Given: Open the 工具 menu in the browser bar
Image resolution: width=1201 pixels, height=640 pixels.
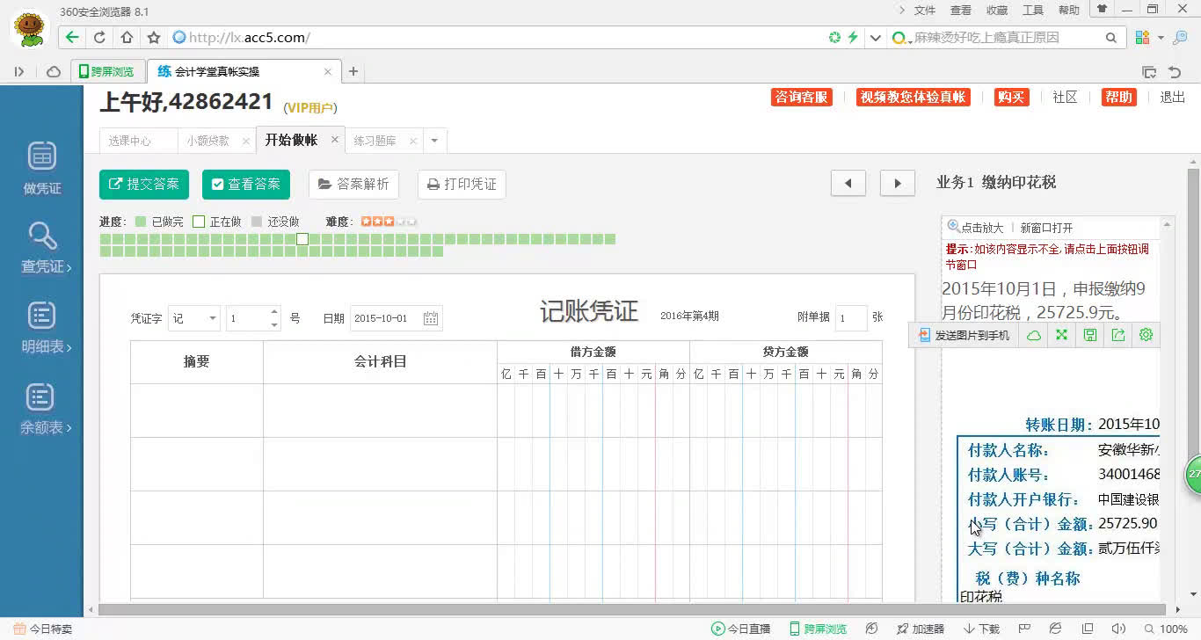Looking at the screenshot, I should click(1031, 10).
